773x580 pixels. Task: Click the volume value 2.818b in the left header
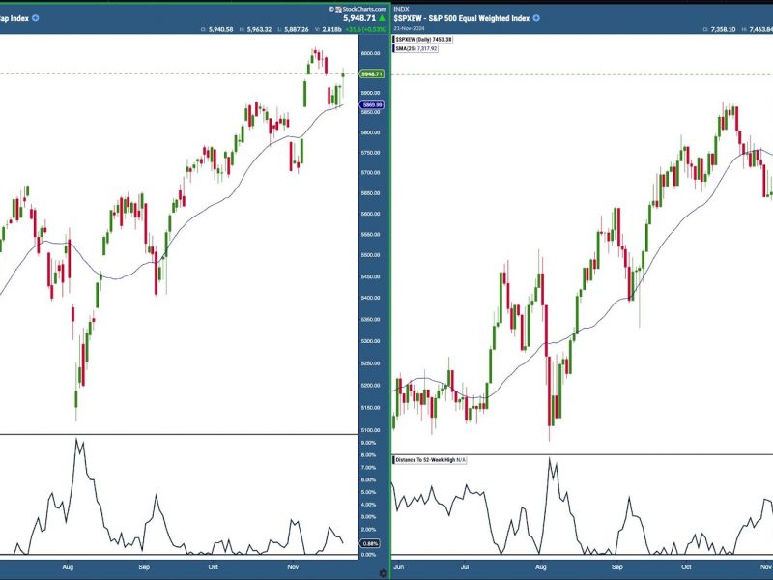click(331, 30)
